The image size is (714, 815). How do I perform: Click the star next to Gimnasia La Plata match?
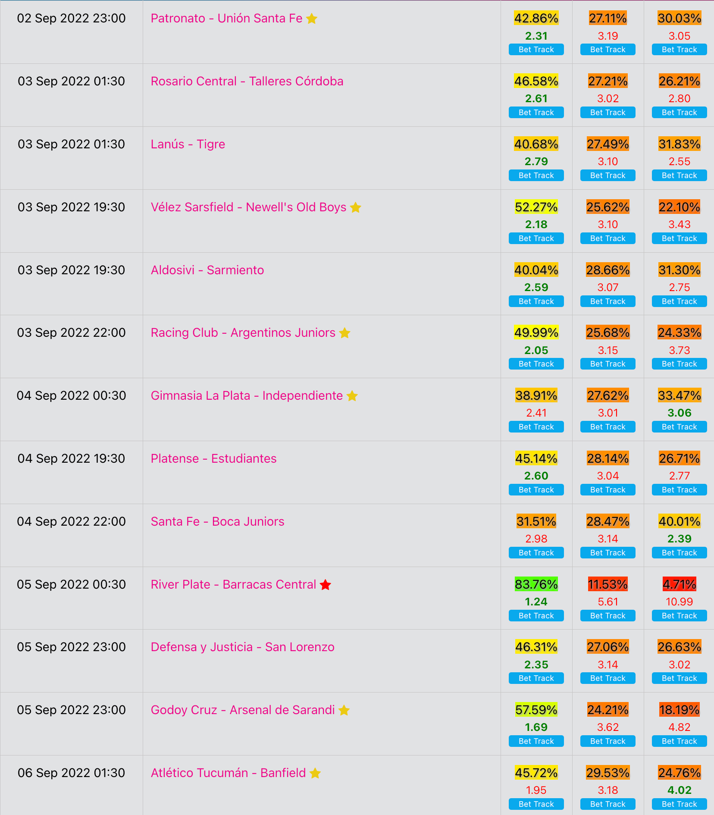pyautogui.click(x=352, y=396)
